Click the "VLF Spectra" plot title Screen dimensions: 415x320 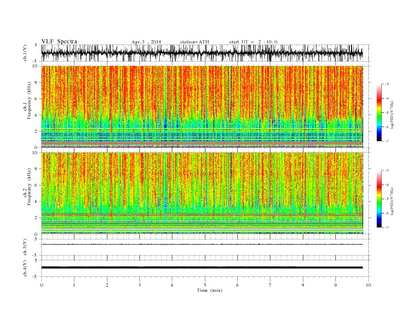[59, 41]
